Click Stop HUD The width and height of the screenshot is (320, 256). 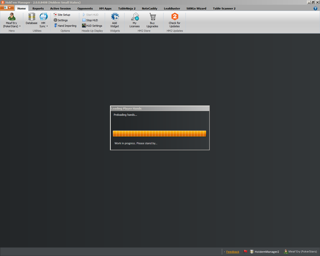coord(90,20)
